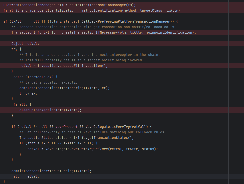Click the 'throw ex;' statement
This screenshot has height=184, width=244.
tap(28, 94)
